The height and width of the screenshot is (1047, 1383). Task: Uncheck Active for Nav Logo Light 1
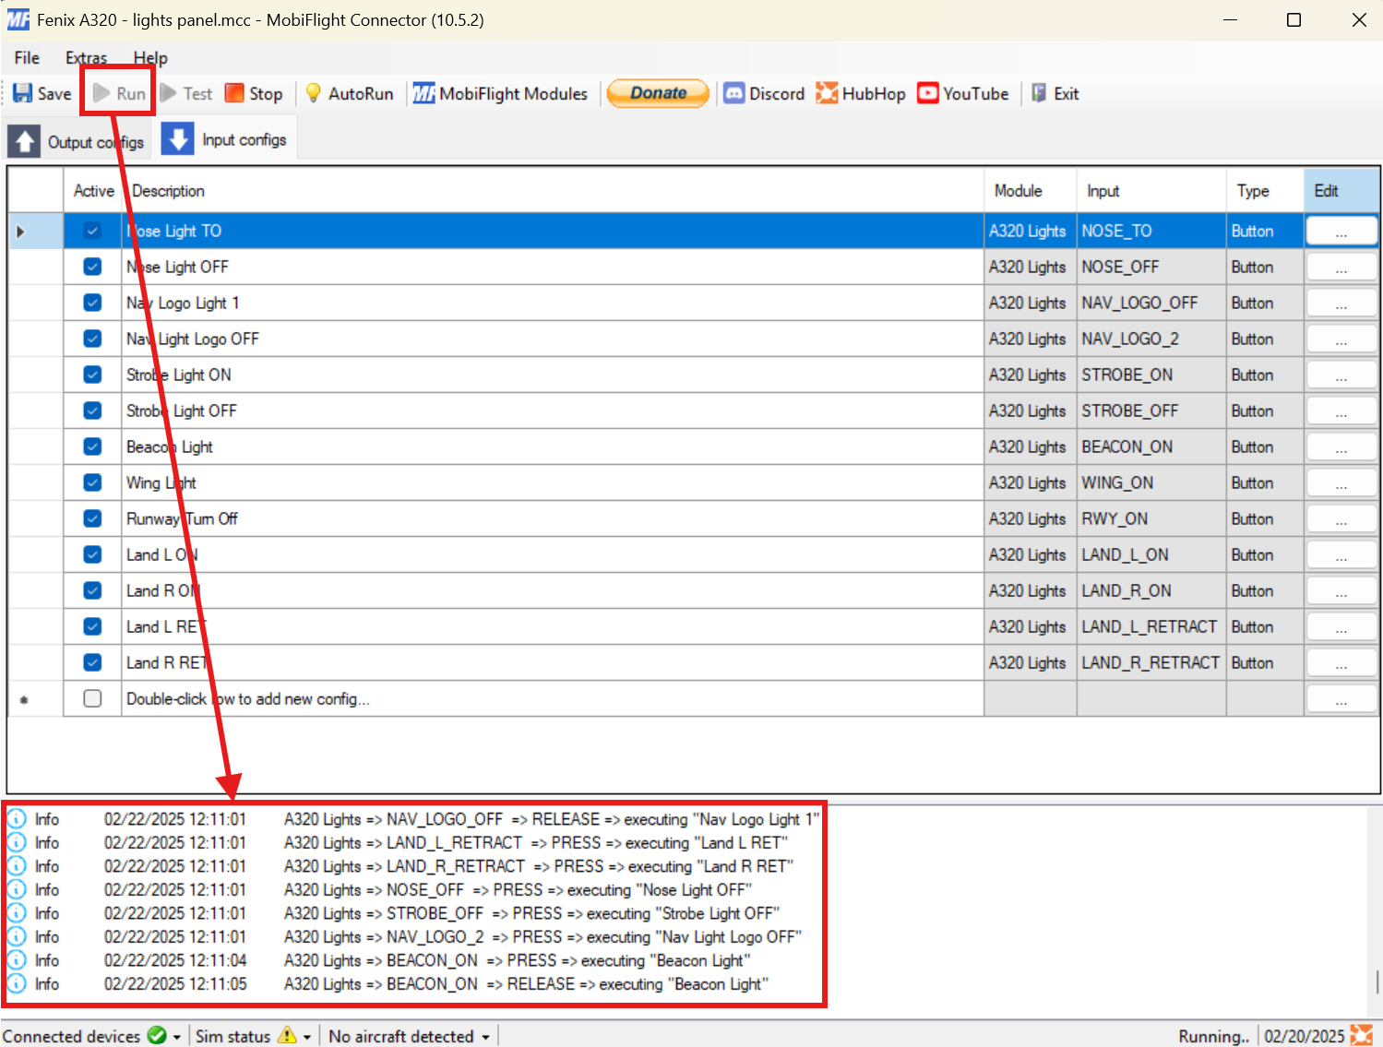(92, 303)
